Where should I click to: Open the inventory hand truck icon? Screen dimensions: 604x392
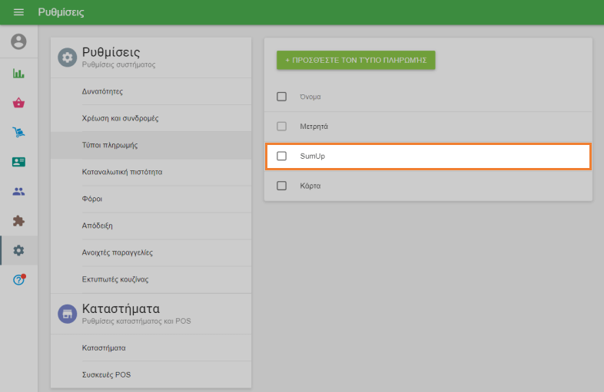tap(18, 133)
